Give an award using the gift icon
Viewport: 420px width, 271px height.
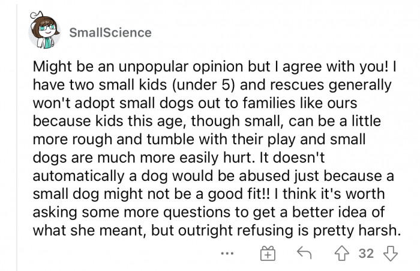268,254
